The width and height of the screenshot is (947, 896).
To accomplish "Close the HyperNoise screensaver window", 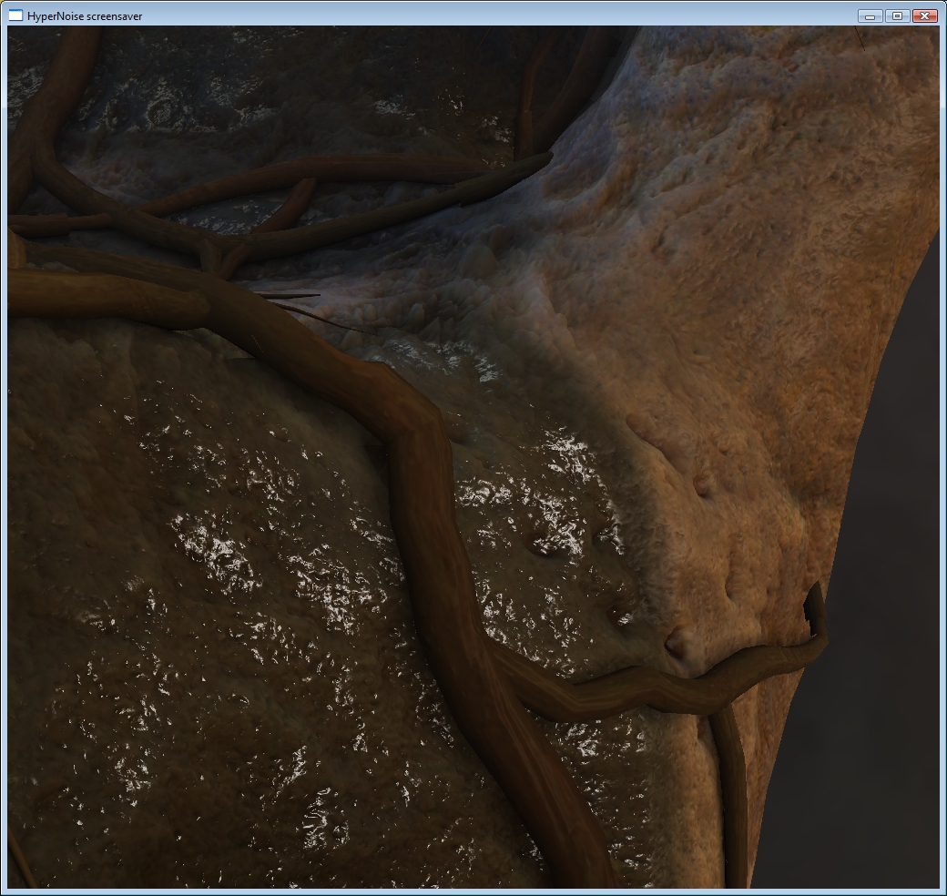I will tap(924, 15).
